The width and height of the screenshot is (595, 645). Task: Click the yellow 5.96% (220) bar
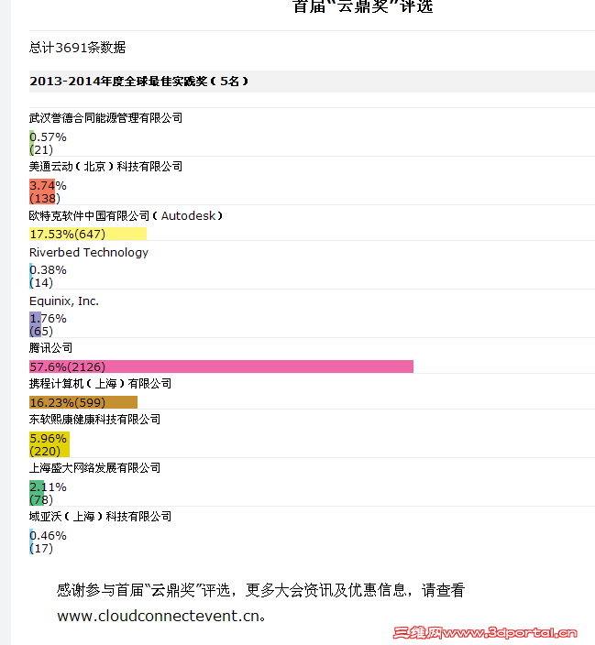pyautogui.click(x=50, y=444)
